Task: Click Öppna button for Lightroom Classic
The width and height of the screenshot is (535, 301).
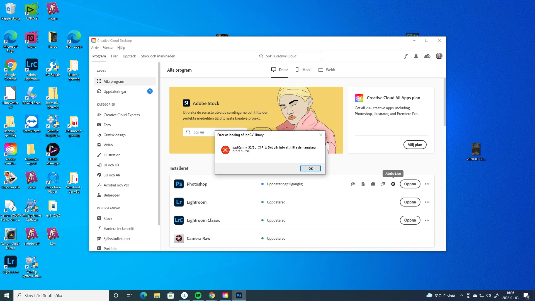Action: 410,220
